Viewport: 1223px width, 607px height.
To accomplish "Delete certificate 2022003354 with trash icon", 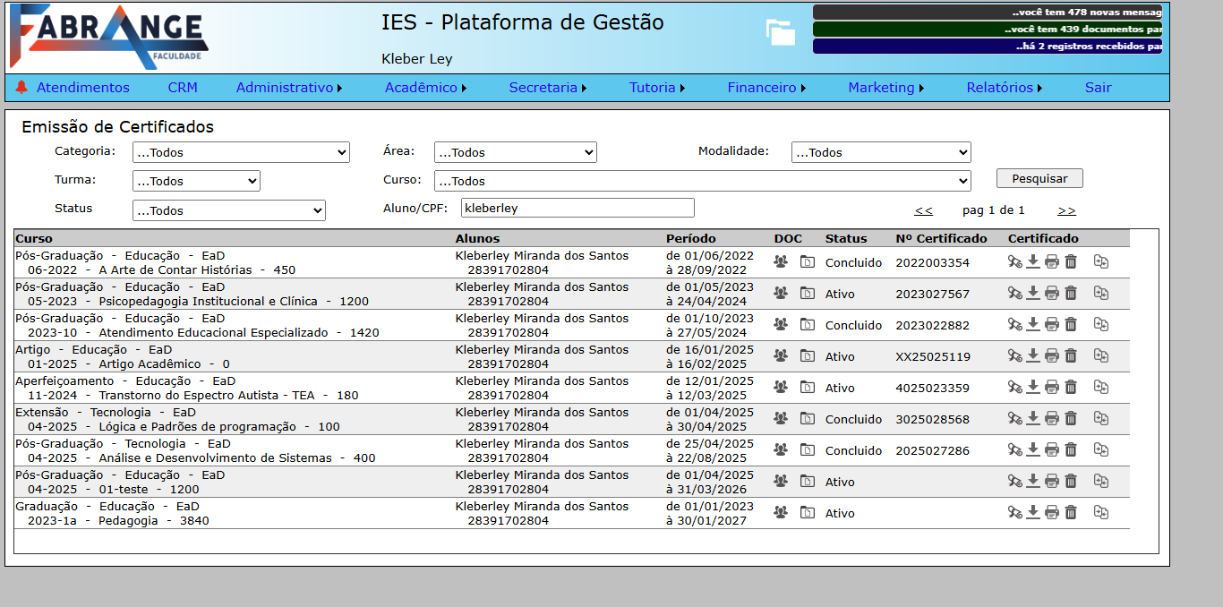I will 1071,262.
